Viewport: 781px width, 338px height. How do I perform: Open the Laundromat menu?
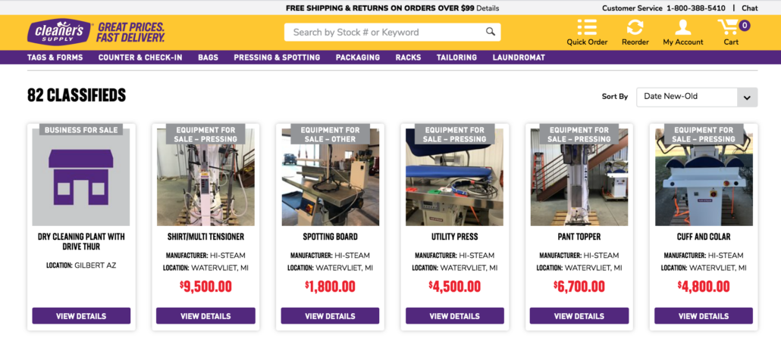[519, 57]
